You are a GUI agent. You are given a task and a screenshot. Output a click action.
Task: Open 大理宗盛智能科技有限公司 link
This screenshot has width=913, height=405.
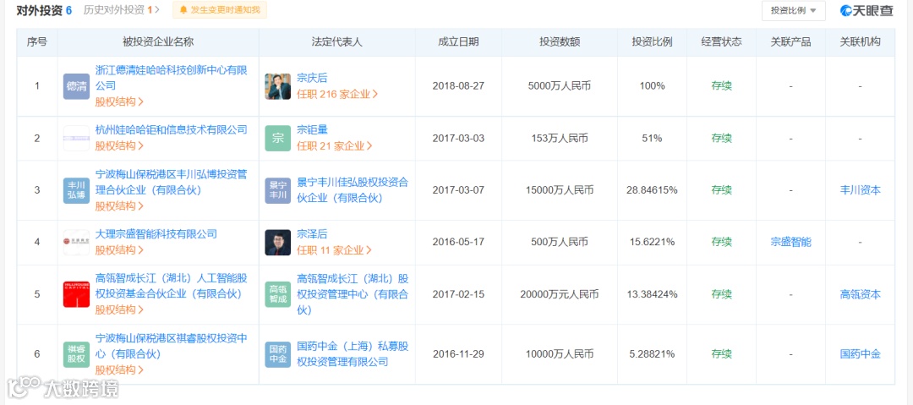point(156,233)
